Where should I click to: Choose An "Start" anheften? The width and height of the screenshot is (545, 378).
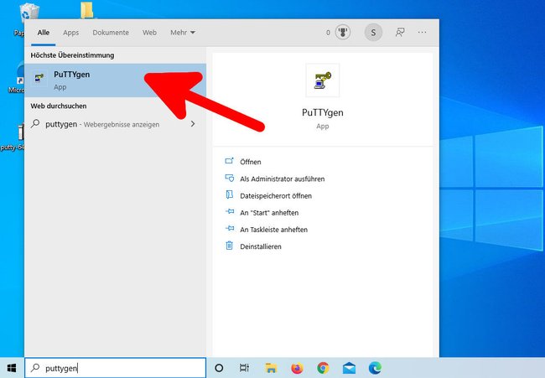(269, 213)
